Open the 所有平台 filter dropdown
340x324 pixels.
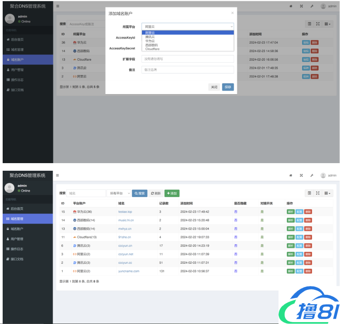pos(118,193)
